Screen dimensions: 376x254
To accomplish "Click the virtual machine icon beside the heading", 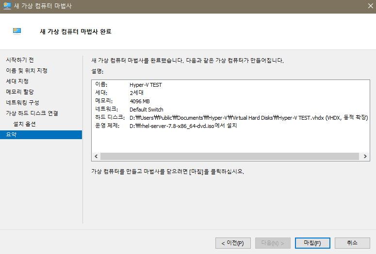I will point(17,32).
